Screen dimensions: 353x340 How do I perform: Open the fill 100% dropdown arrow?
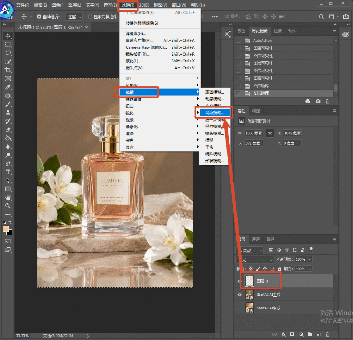coord(310,269)
